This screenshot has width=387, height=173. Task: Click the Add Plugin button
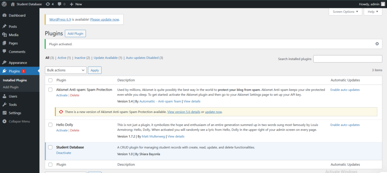point(75,34)
